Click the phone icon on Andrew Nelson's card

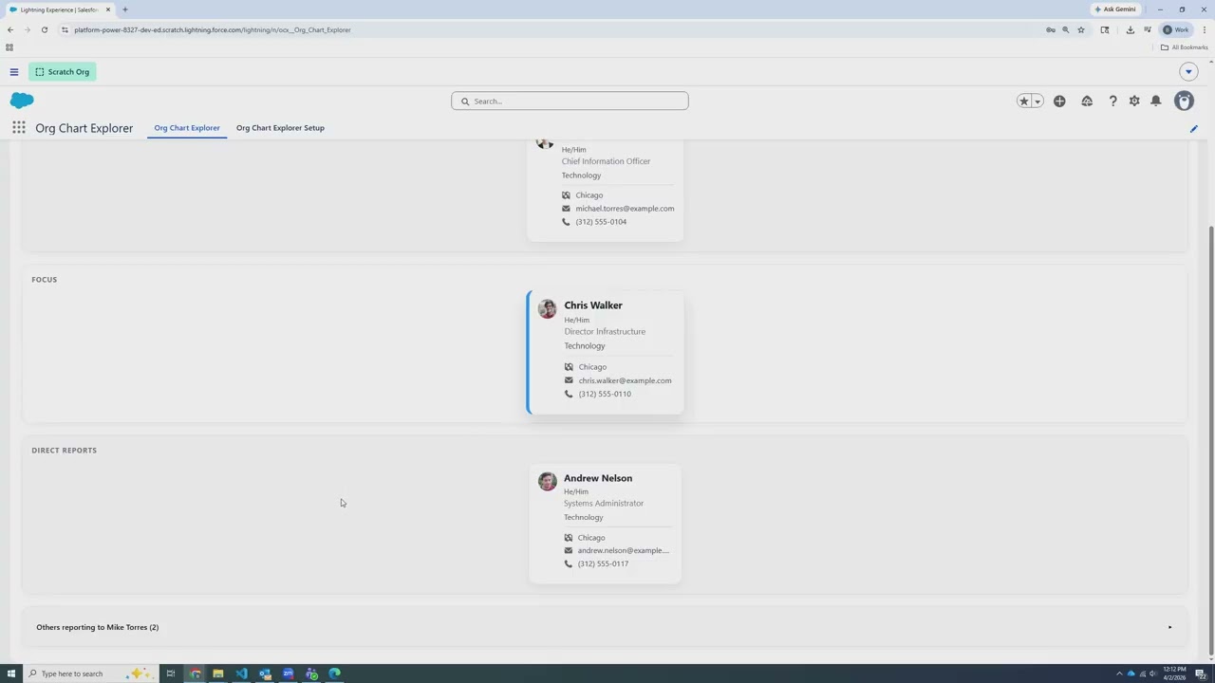tap(568, 563)
